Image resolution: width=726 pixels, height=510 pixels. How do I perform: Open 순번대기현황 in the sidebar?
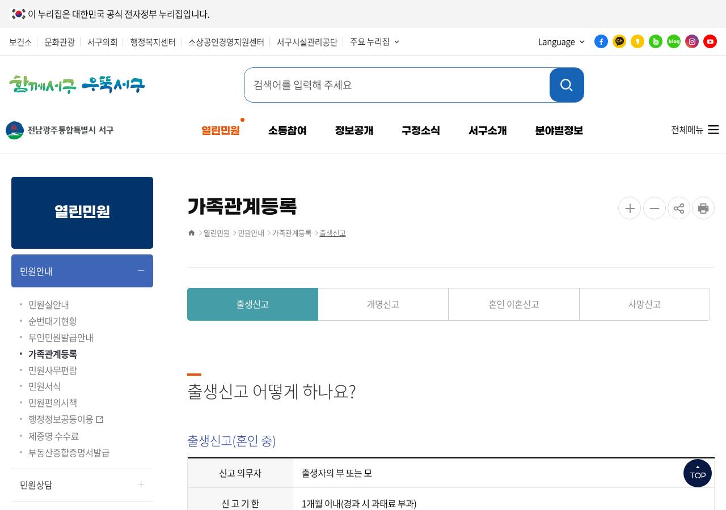pyautogui.click(x=53, y=321)
